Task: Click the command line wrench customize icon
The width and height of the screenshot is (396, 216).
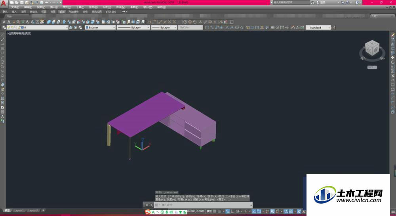Action: 151,205
